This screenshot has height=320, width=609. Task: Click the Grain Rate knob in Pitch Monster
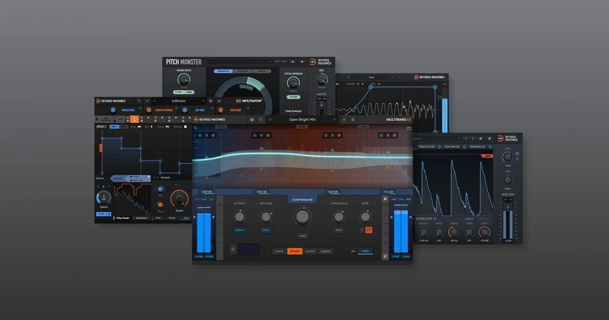coord(183,79)
